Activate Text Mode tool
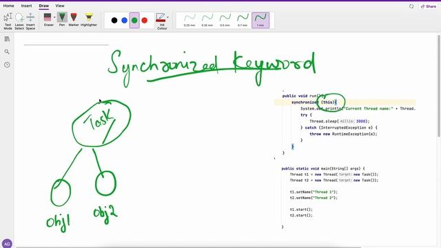The height and width of the screenshot is (248, 441). pos(8,21)
